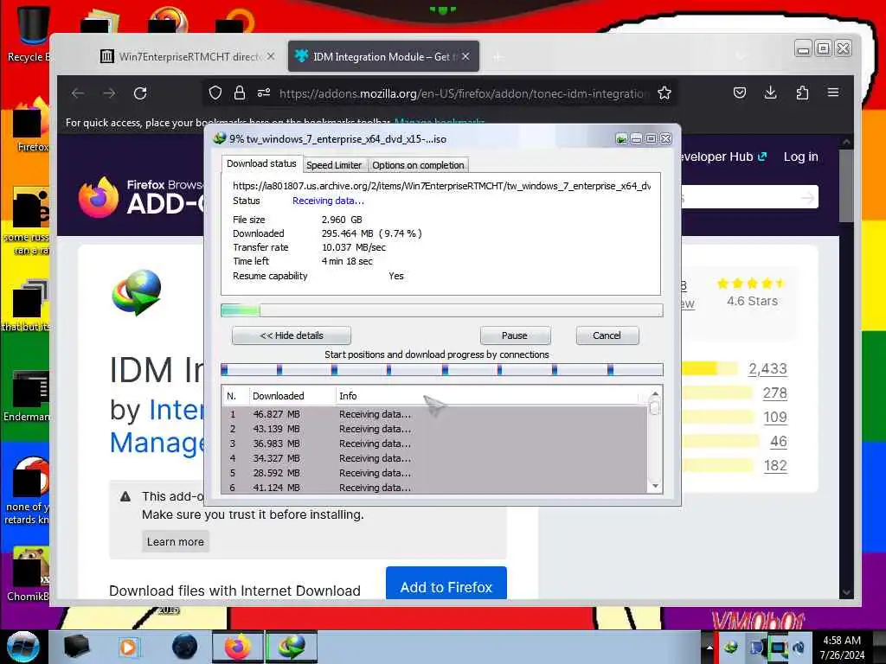886x664 pixels.
Task: Click the Hide details button
Action: click(292, 335)
